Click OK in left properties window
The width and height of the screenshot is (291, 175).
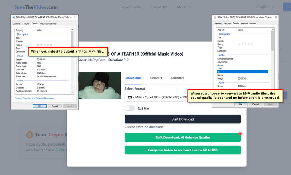(x=40, y=106)
